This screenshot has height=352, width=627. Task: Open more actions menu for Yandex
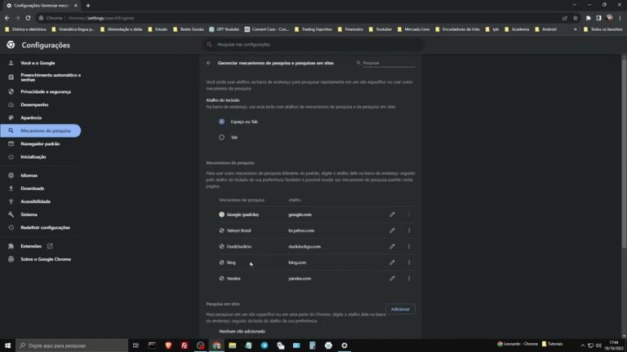pyautogui.click(x=409, y=279)
